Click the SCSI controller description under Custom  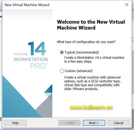pos(92,83)
